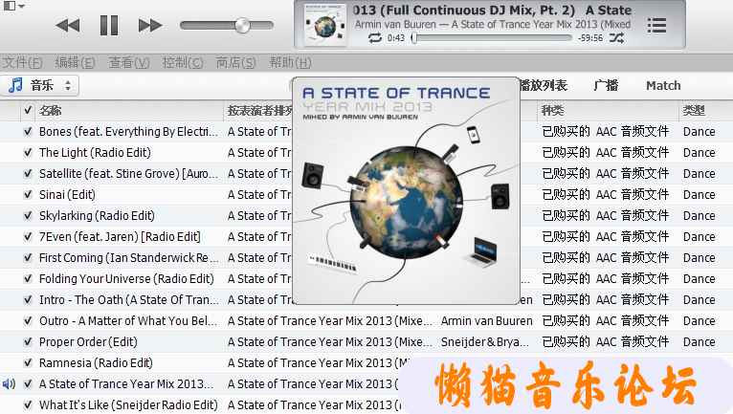Skip to the next track
The width and height of the screenshot is (733, 414).
pyautogui.click(x=149, y=25)
